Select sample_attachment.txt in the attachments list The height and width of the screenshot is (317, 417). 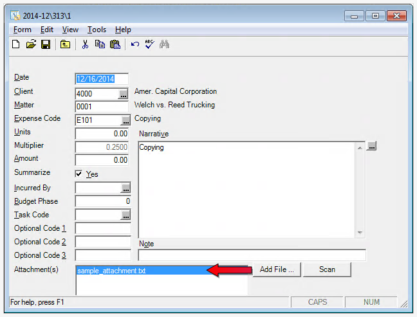pyautogui.click(x=112, y=271)
